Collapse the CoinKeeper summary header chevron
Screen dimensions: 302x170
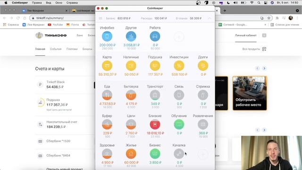(x=210, y=18)
